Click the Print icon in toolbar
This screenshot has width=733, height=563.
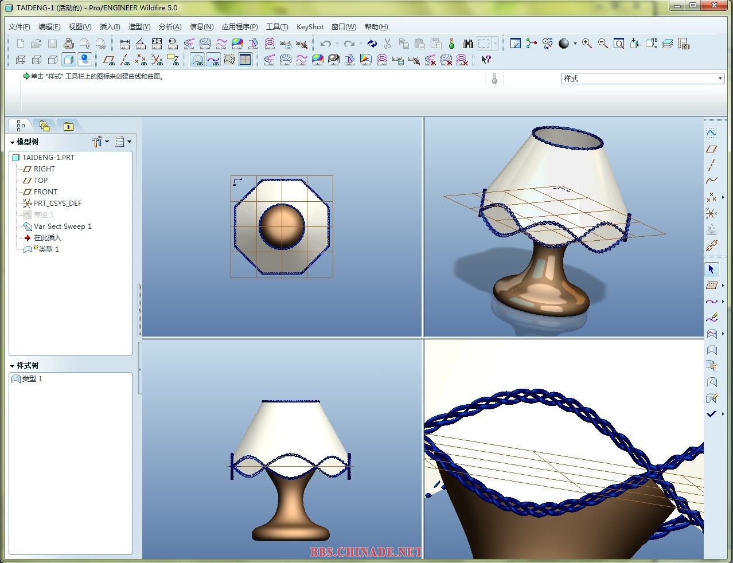pyautogui.click(x=69, y=44)
